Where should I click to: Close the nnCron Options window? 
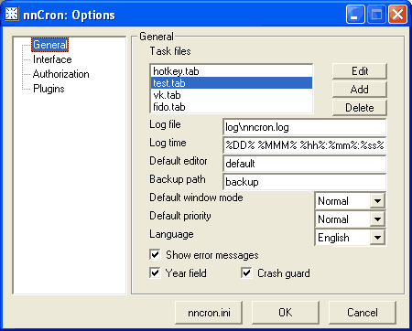[x=397, y=14]
